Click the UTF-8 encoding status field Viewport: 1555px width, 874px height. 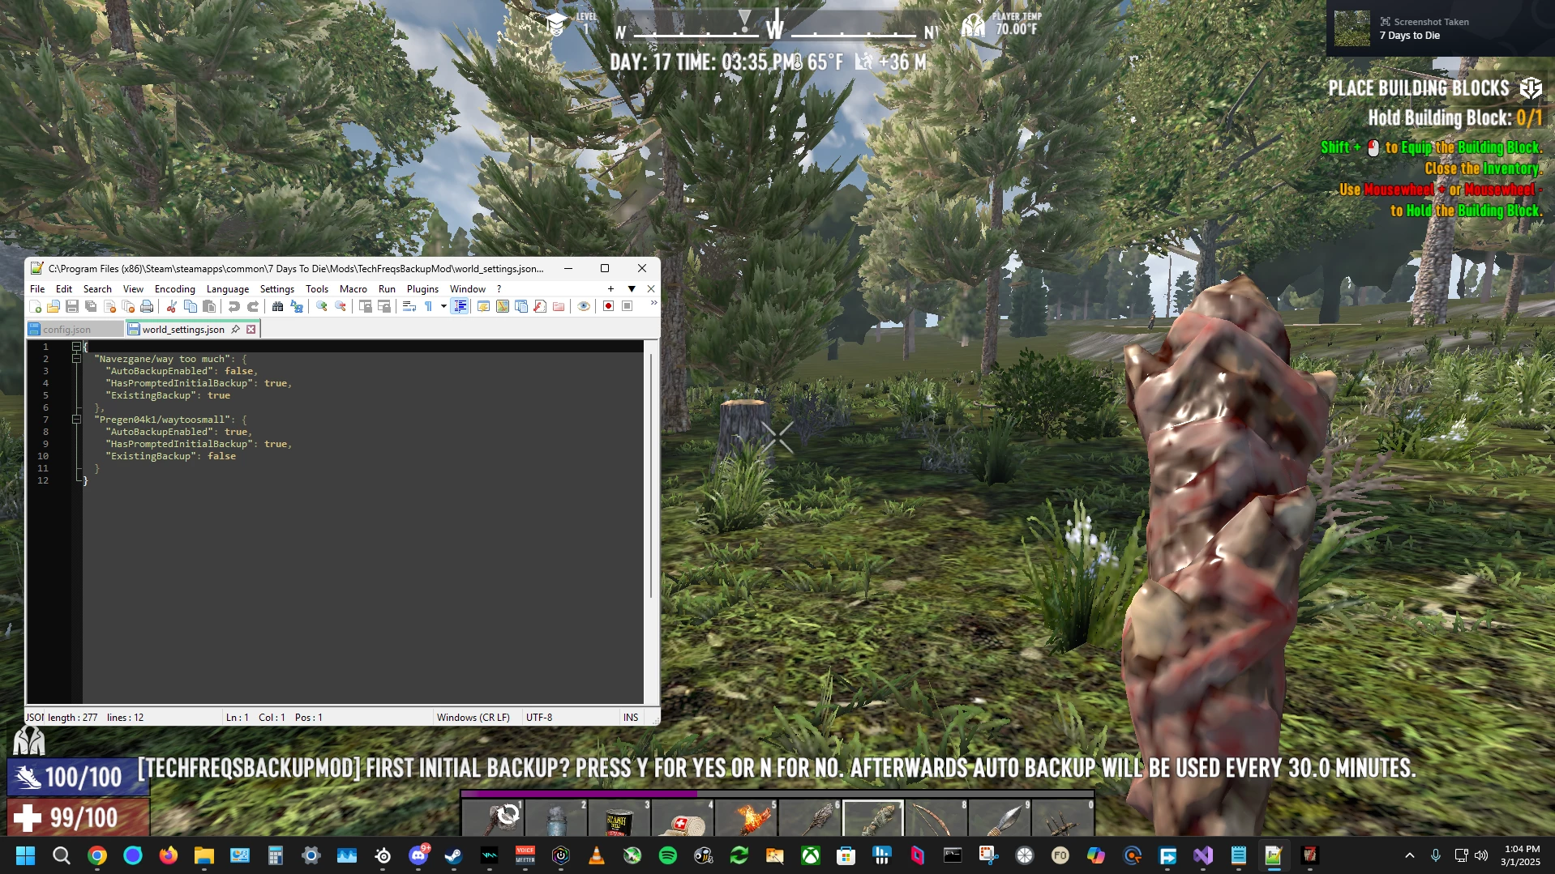pyautogui.click(x=571, y=718)
